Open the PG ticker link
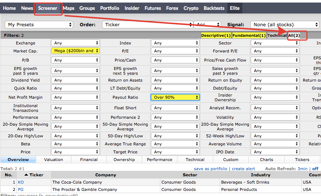Image resolution: width=321 pixels, height=196 pixels. tap(21, 189)
